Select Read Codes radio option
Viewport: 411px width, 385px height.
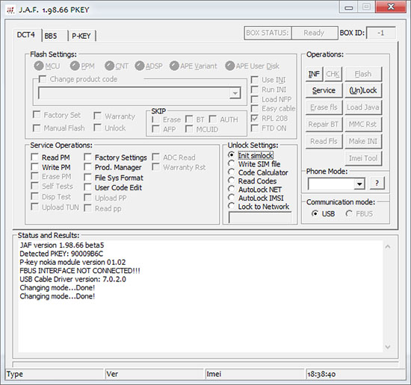(231, 181)
